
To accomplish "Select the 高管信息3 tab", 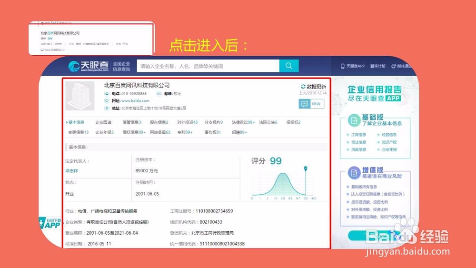I will [x=132, y=122].
